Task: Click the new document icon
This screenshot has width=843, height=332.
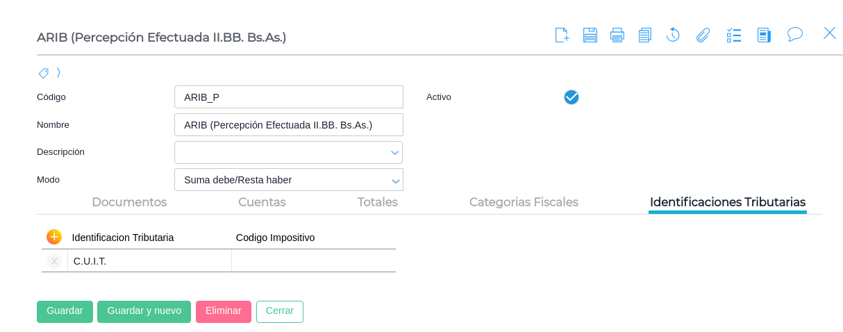Action: click(x=562, y=35)
